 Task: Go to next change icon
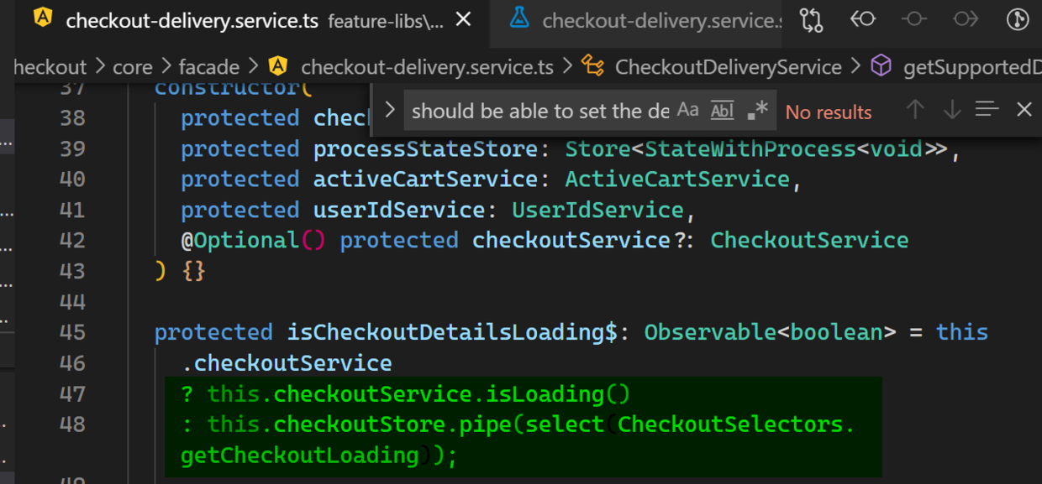pyautogui.click(x=966, y=19)
